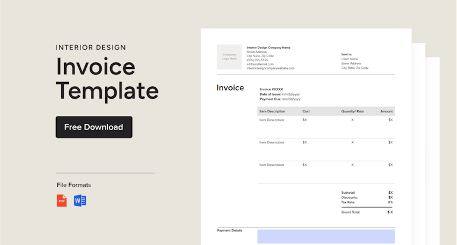The height and width of the screenshot is (245, 457).
Task: Click the Quantity/ Rate column header
Action: 352,111
